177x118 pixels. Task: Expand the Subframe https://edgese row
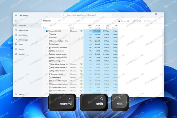click(x=47, y=84)
